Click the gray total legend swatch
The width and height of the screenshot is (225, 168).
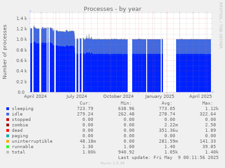click(x=8, y=152)
